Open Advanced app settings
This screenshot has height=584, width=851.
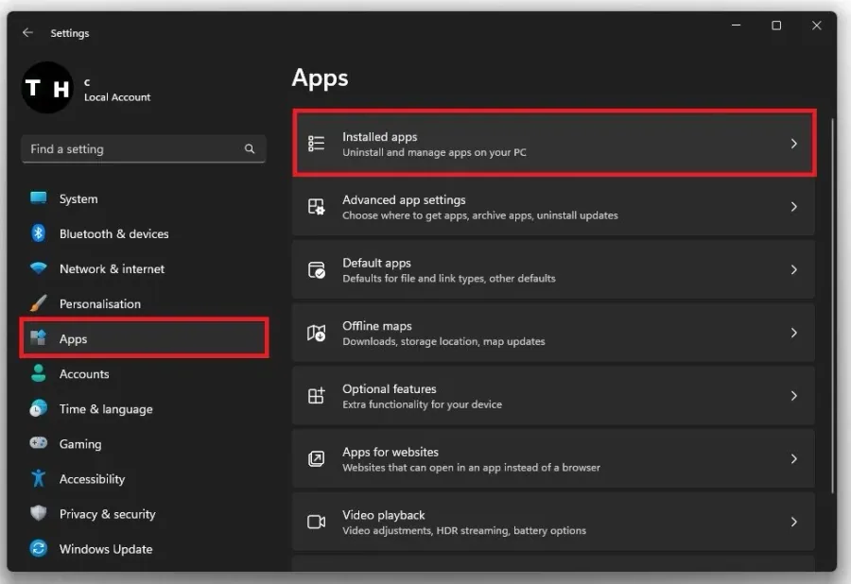553,207
